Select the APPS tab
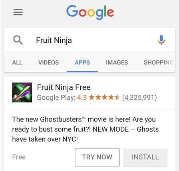This screenshot has height=171, width=179. 82,63
